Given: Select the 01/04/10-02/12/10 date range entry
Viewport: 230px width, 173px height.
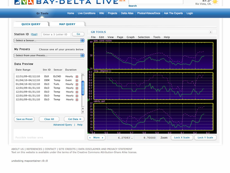Looking at the screenshot, I should click(28, 84).
